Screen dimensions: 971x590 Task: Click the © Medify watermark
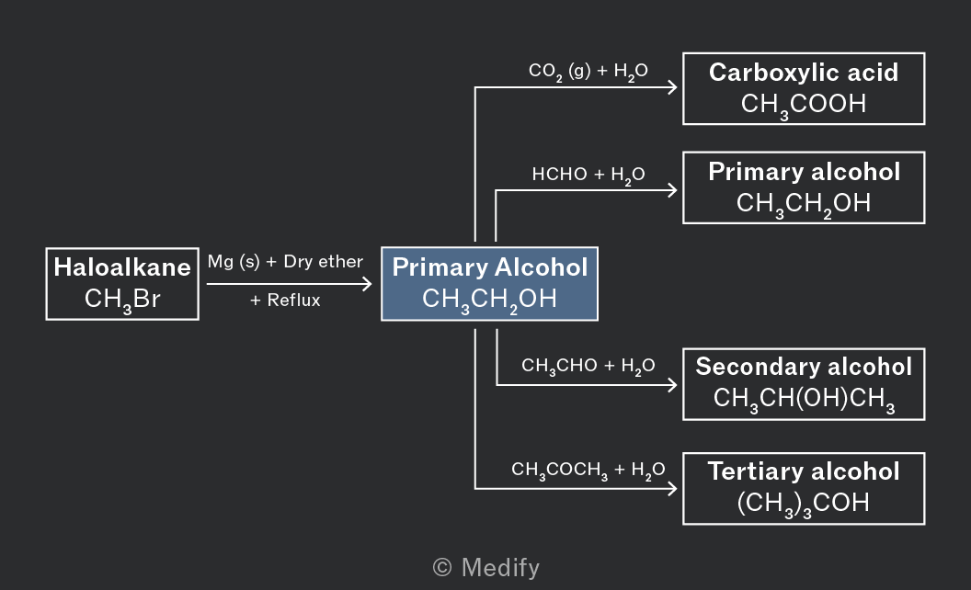[x=486, y=568]
